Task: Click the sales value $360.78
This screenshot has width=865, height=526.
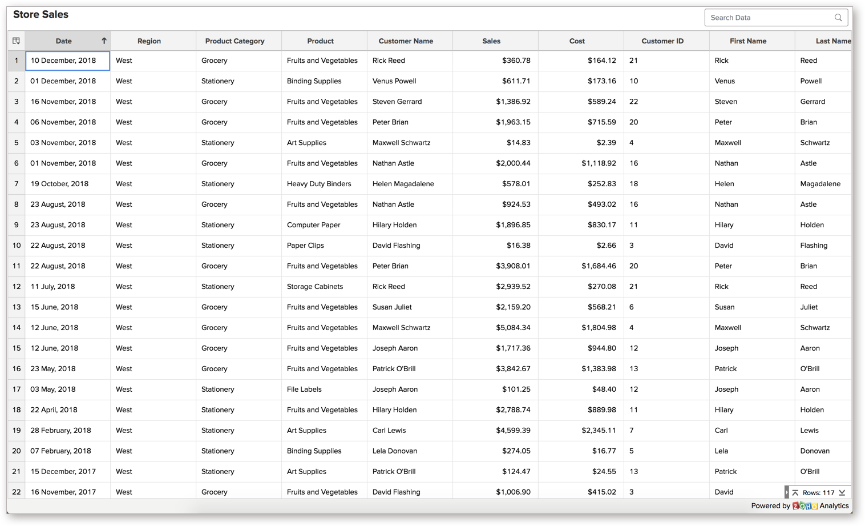Action: (495, 61)
